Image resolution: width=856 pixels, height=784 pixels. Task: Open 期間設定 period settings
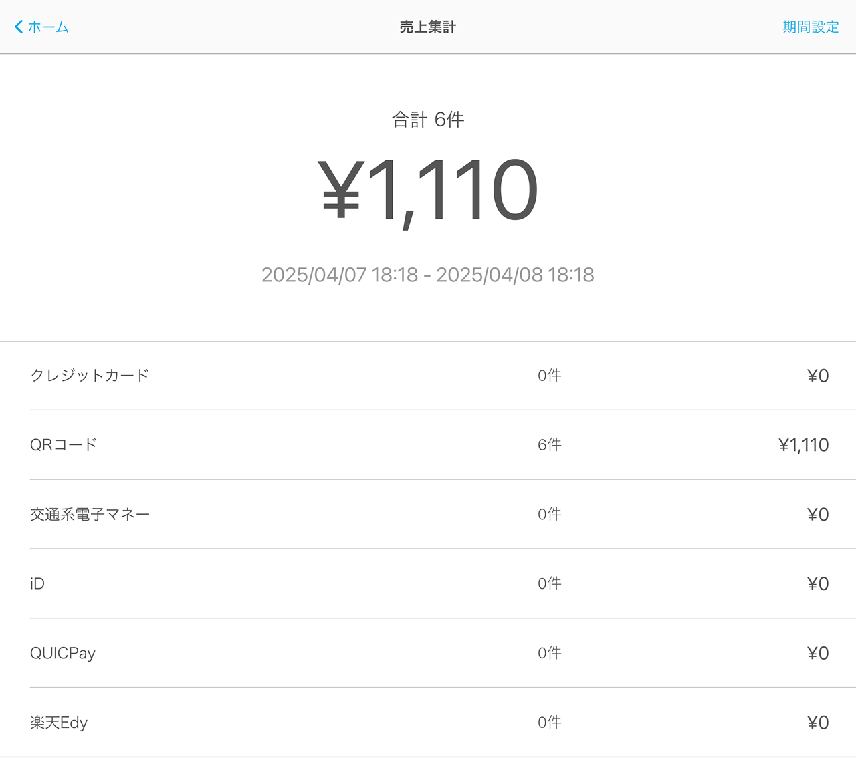click(x=811, y=27)
